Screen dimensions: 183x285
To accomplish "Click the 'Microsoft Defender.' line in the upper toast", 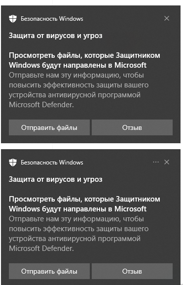I will (41, 105).
